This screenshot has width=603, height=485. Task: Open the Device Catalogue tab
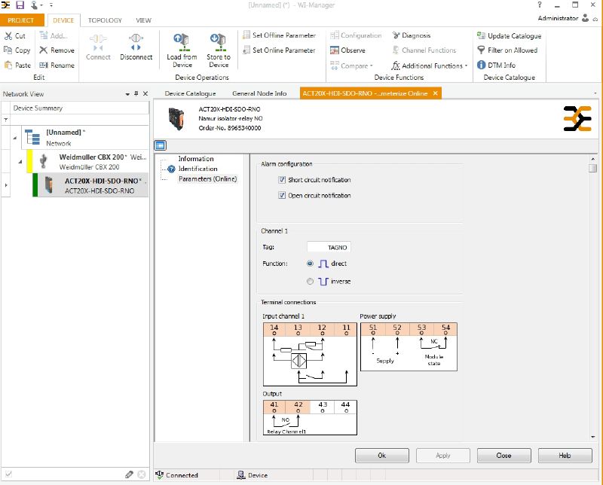tap(190, 93)
